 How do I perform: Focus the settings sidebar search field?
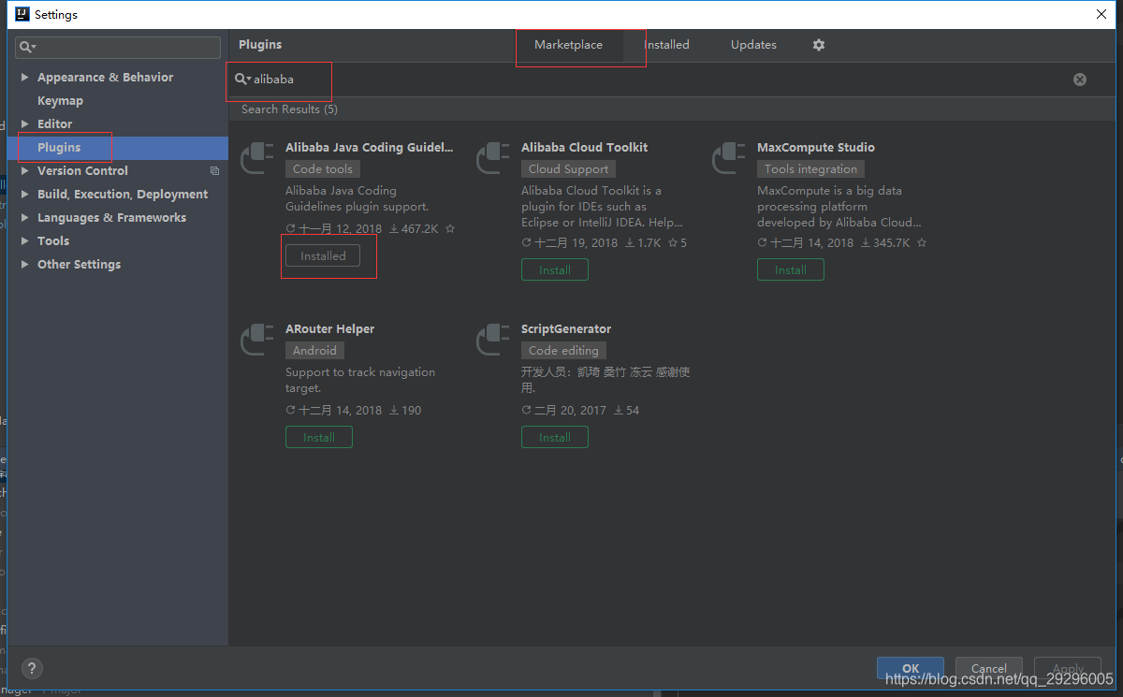pos(118,47)
